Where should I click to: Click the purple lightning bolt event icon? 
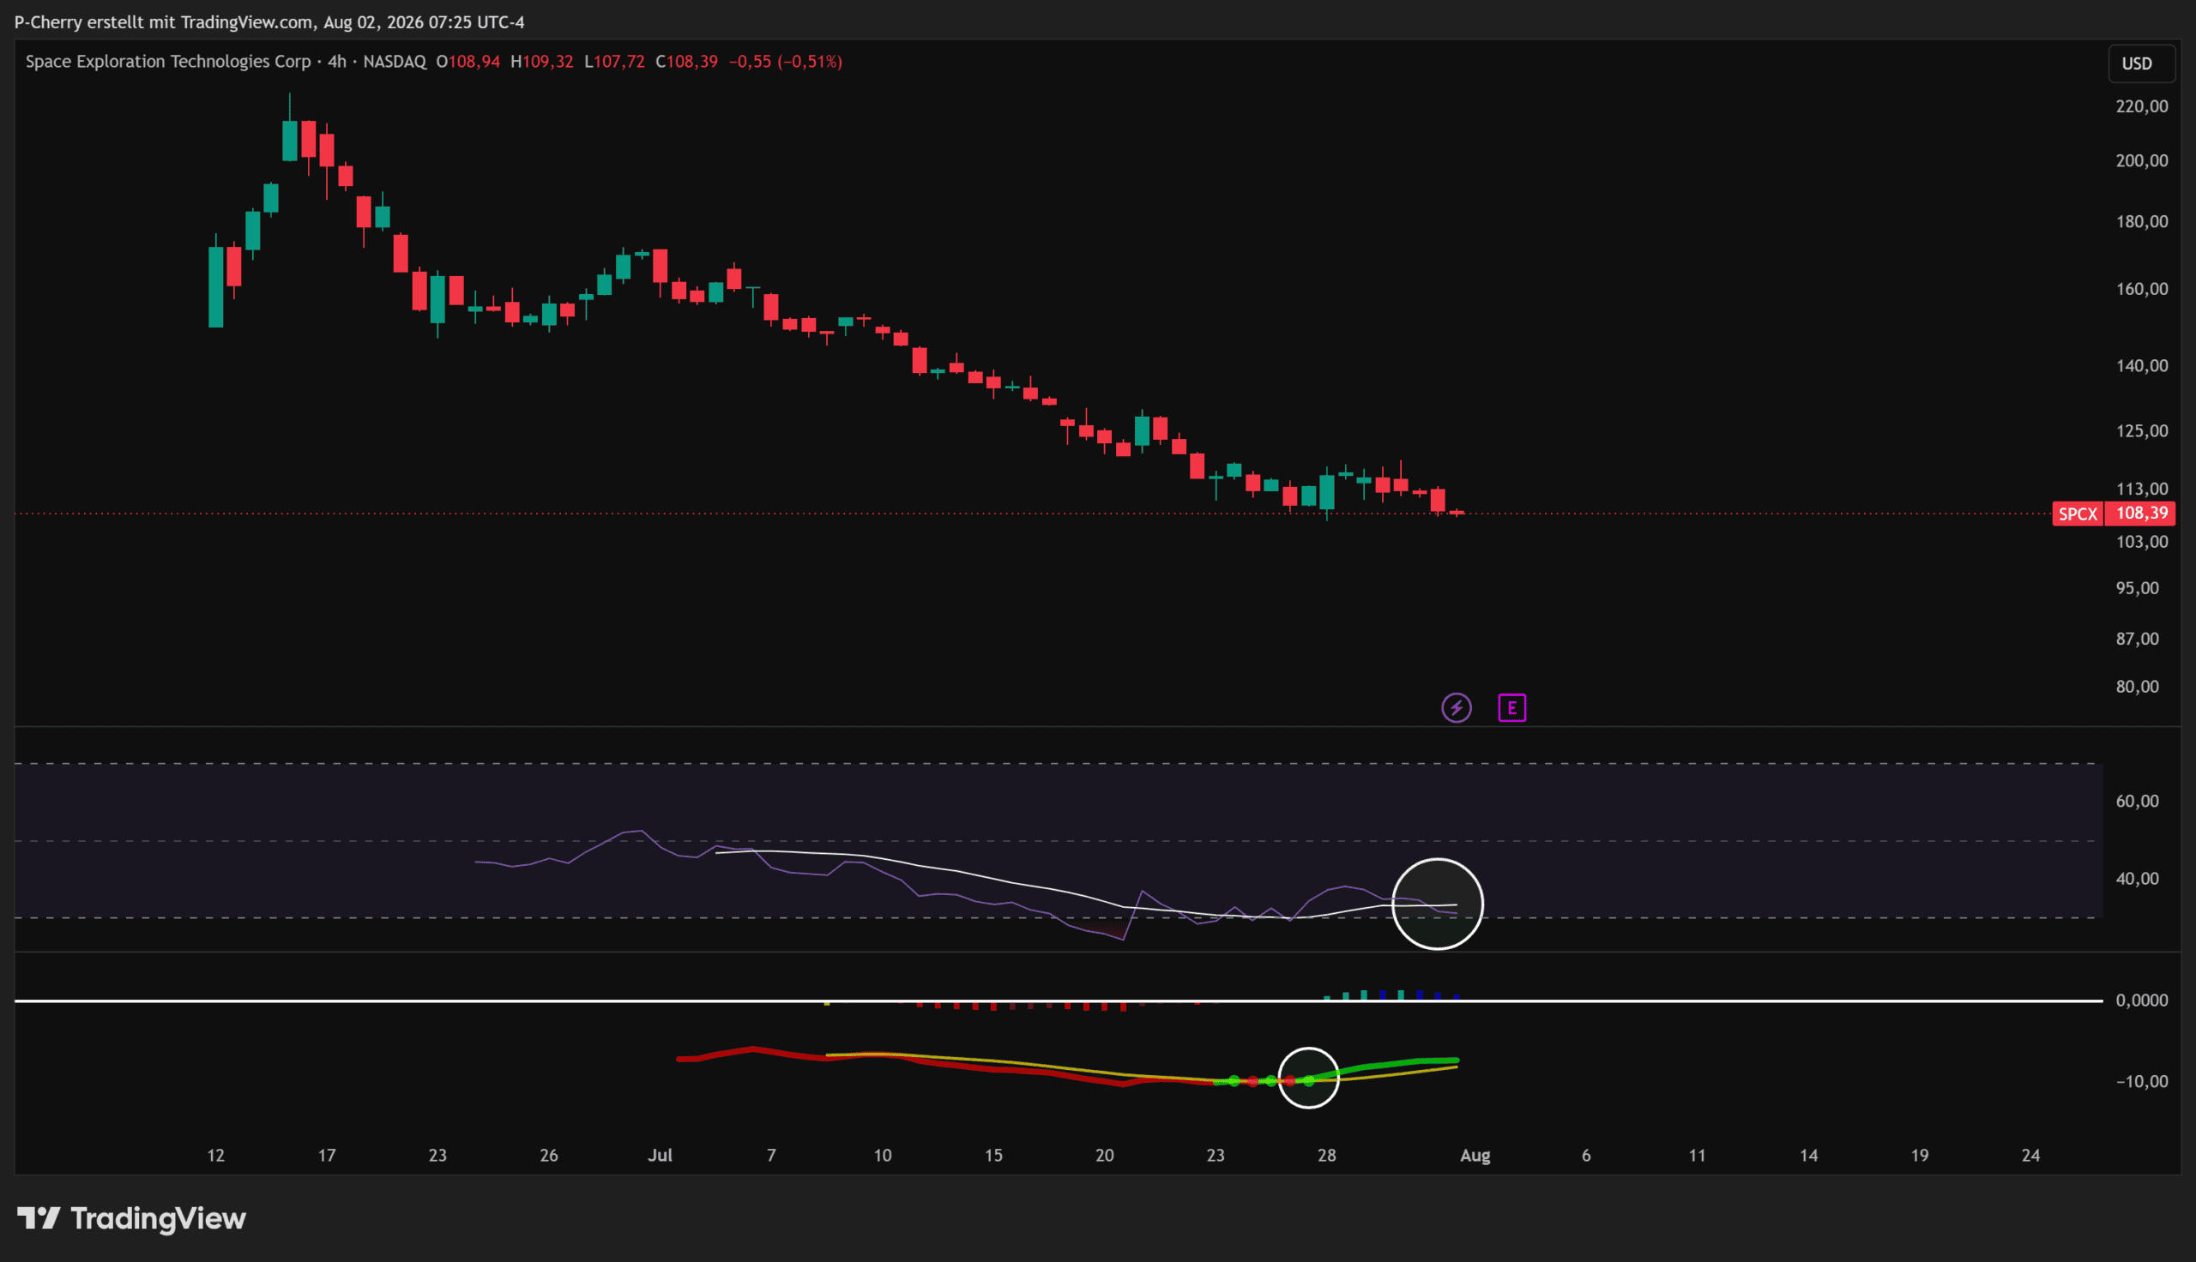pos(1457,708)
